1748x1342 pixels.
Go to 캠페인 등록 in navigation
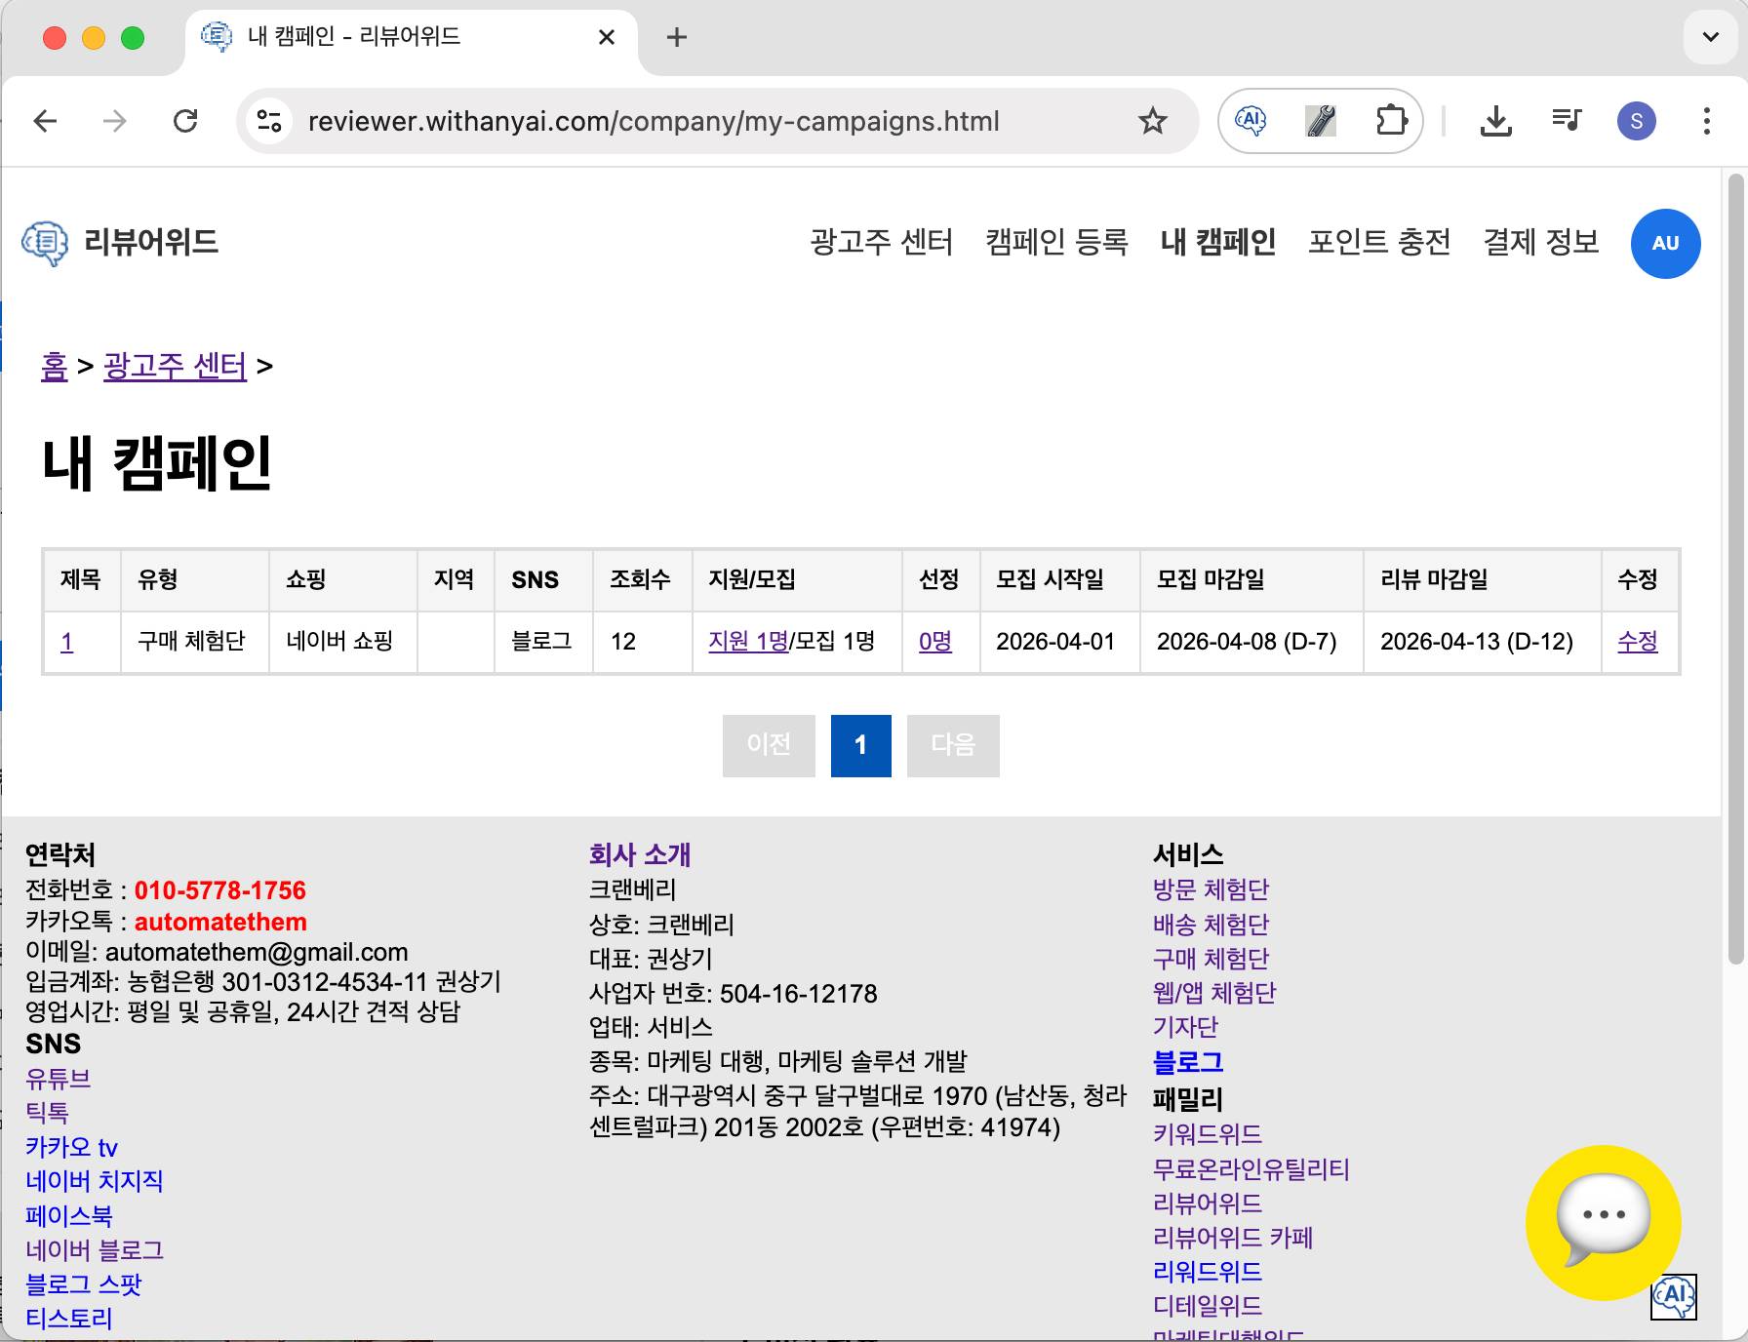click(x=1056, y=242)
